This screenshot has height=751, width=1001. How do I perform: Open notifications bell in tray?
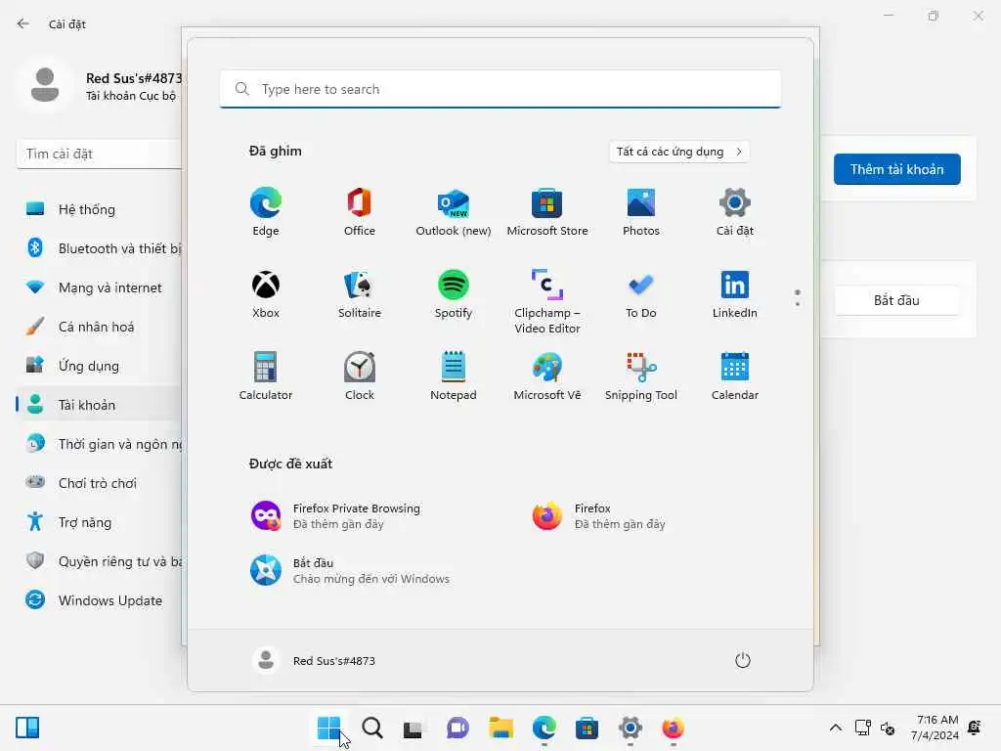click(x=975, y=728)
